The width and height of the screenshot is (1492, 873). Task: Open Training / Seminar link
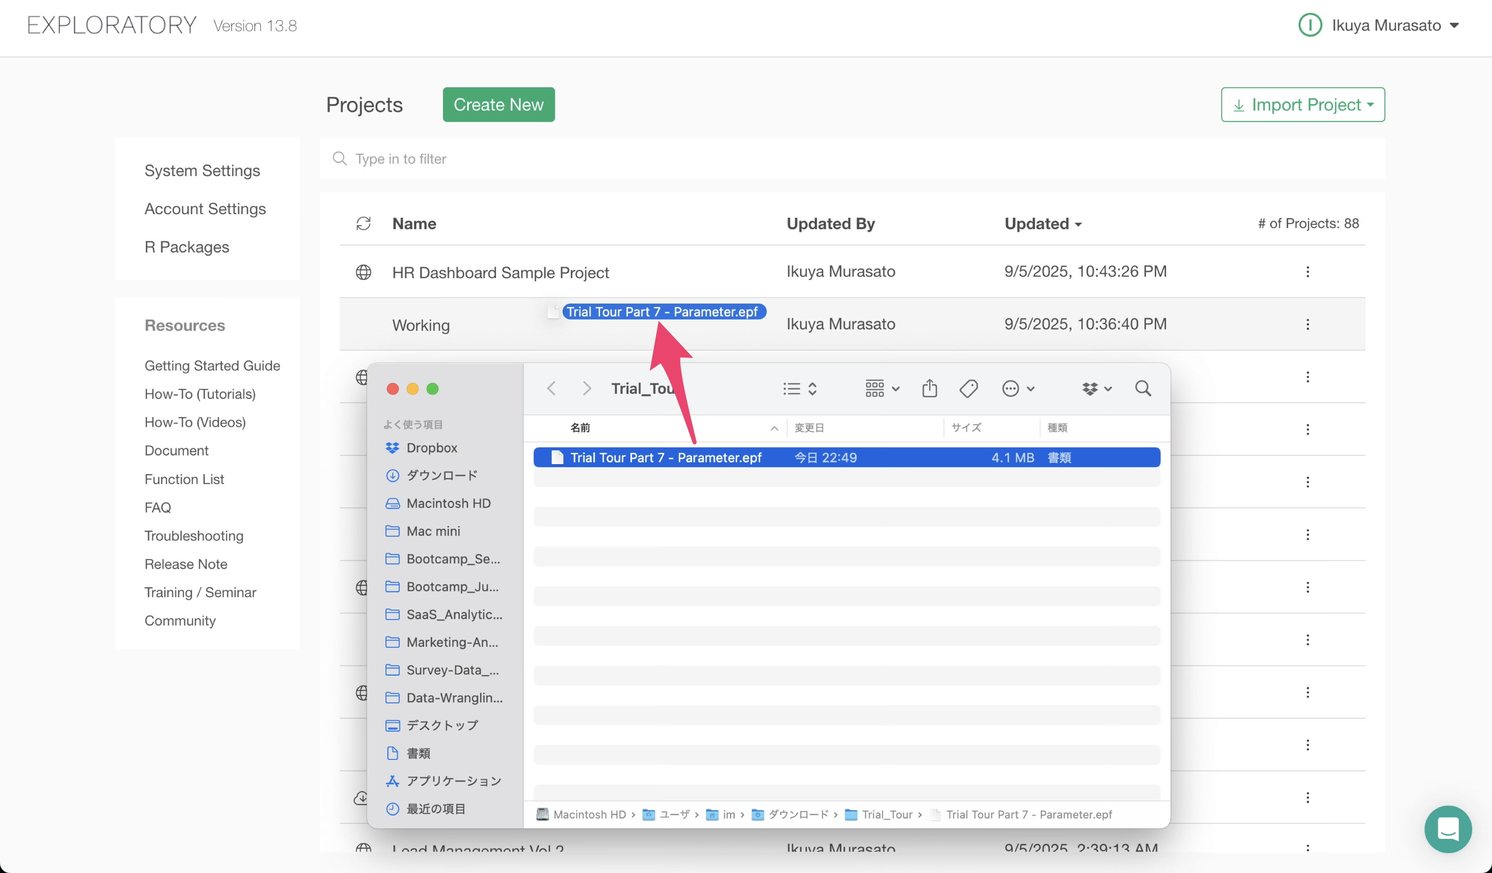[x=200, y=592]
